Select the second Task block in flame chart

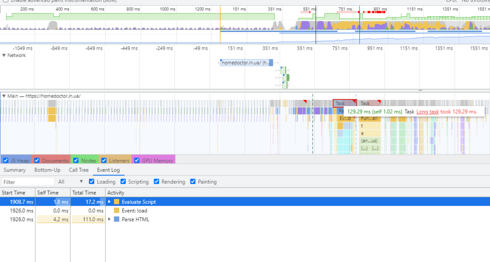point(369,103)
